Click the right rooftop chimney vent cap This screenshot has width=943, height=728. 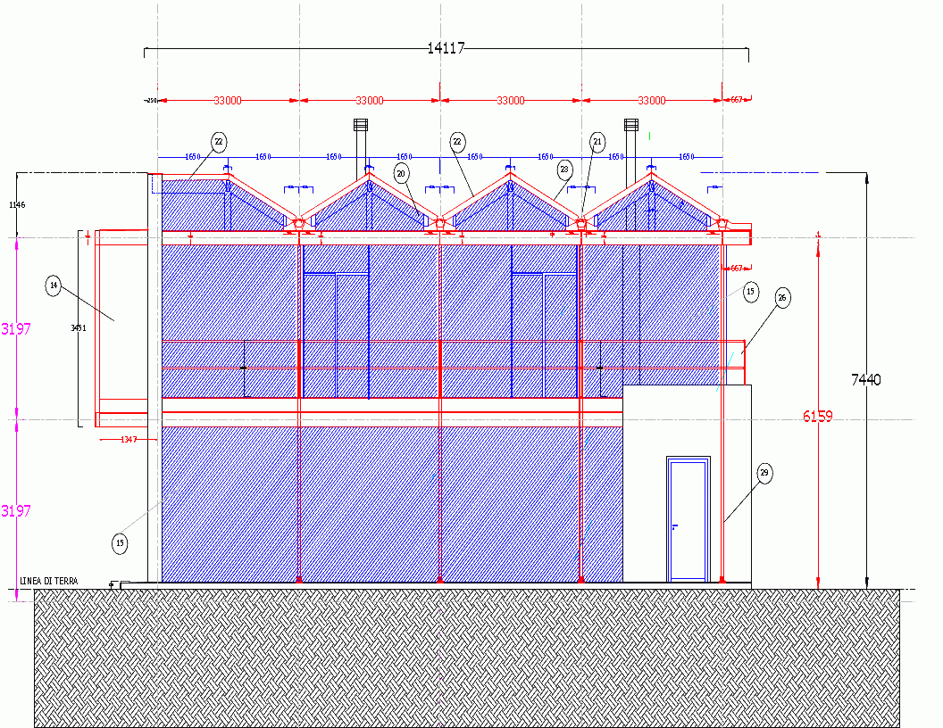[631, 124]
